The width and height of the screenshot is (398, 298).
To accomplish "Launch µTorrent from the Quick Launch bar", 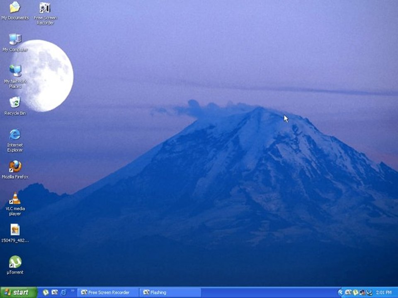I will [46, 293].
